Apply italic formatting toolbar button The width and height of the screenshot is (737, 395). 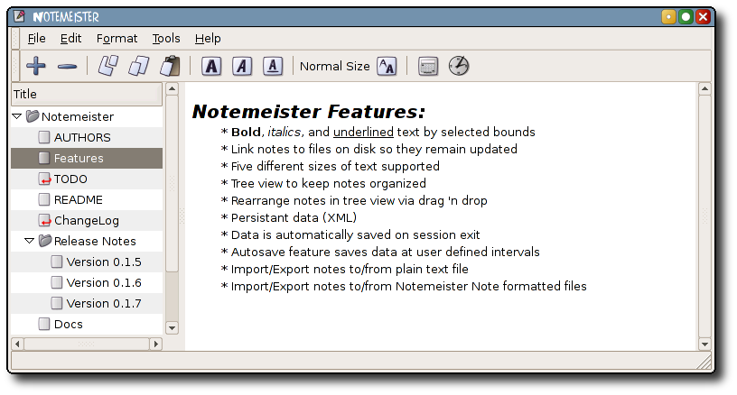[242, 66]
